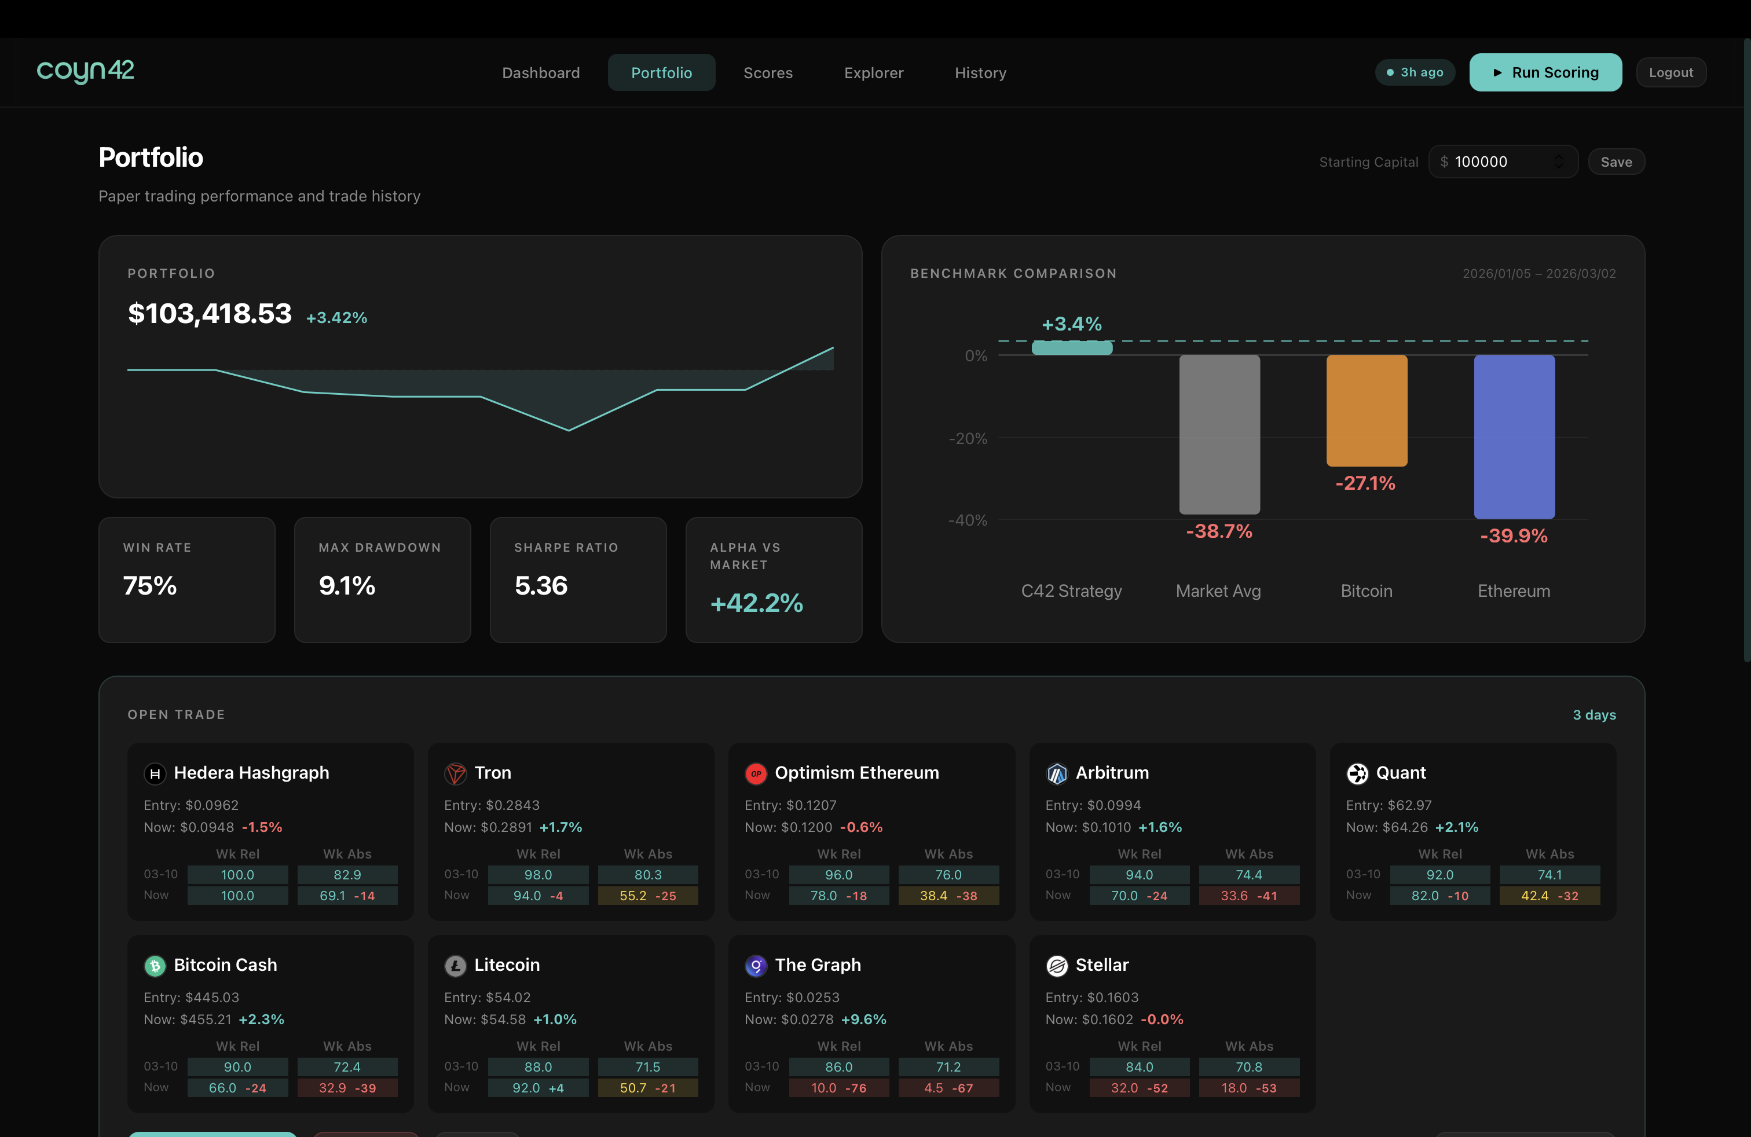Click the Bitcoin Cash coin icon
This screenshot has height=1137, width=1751.
click(x=155, y=966)
